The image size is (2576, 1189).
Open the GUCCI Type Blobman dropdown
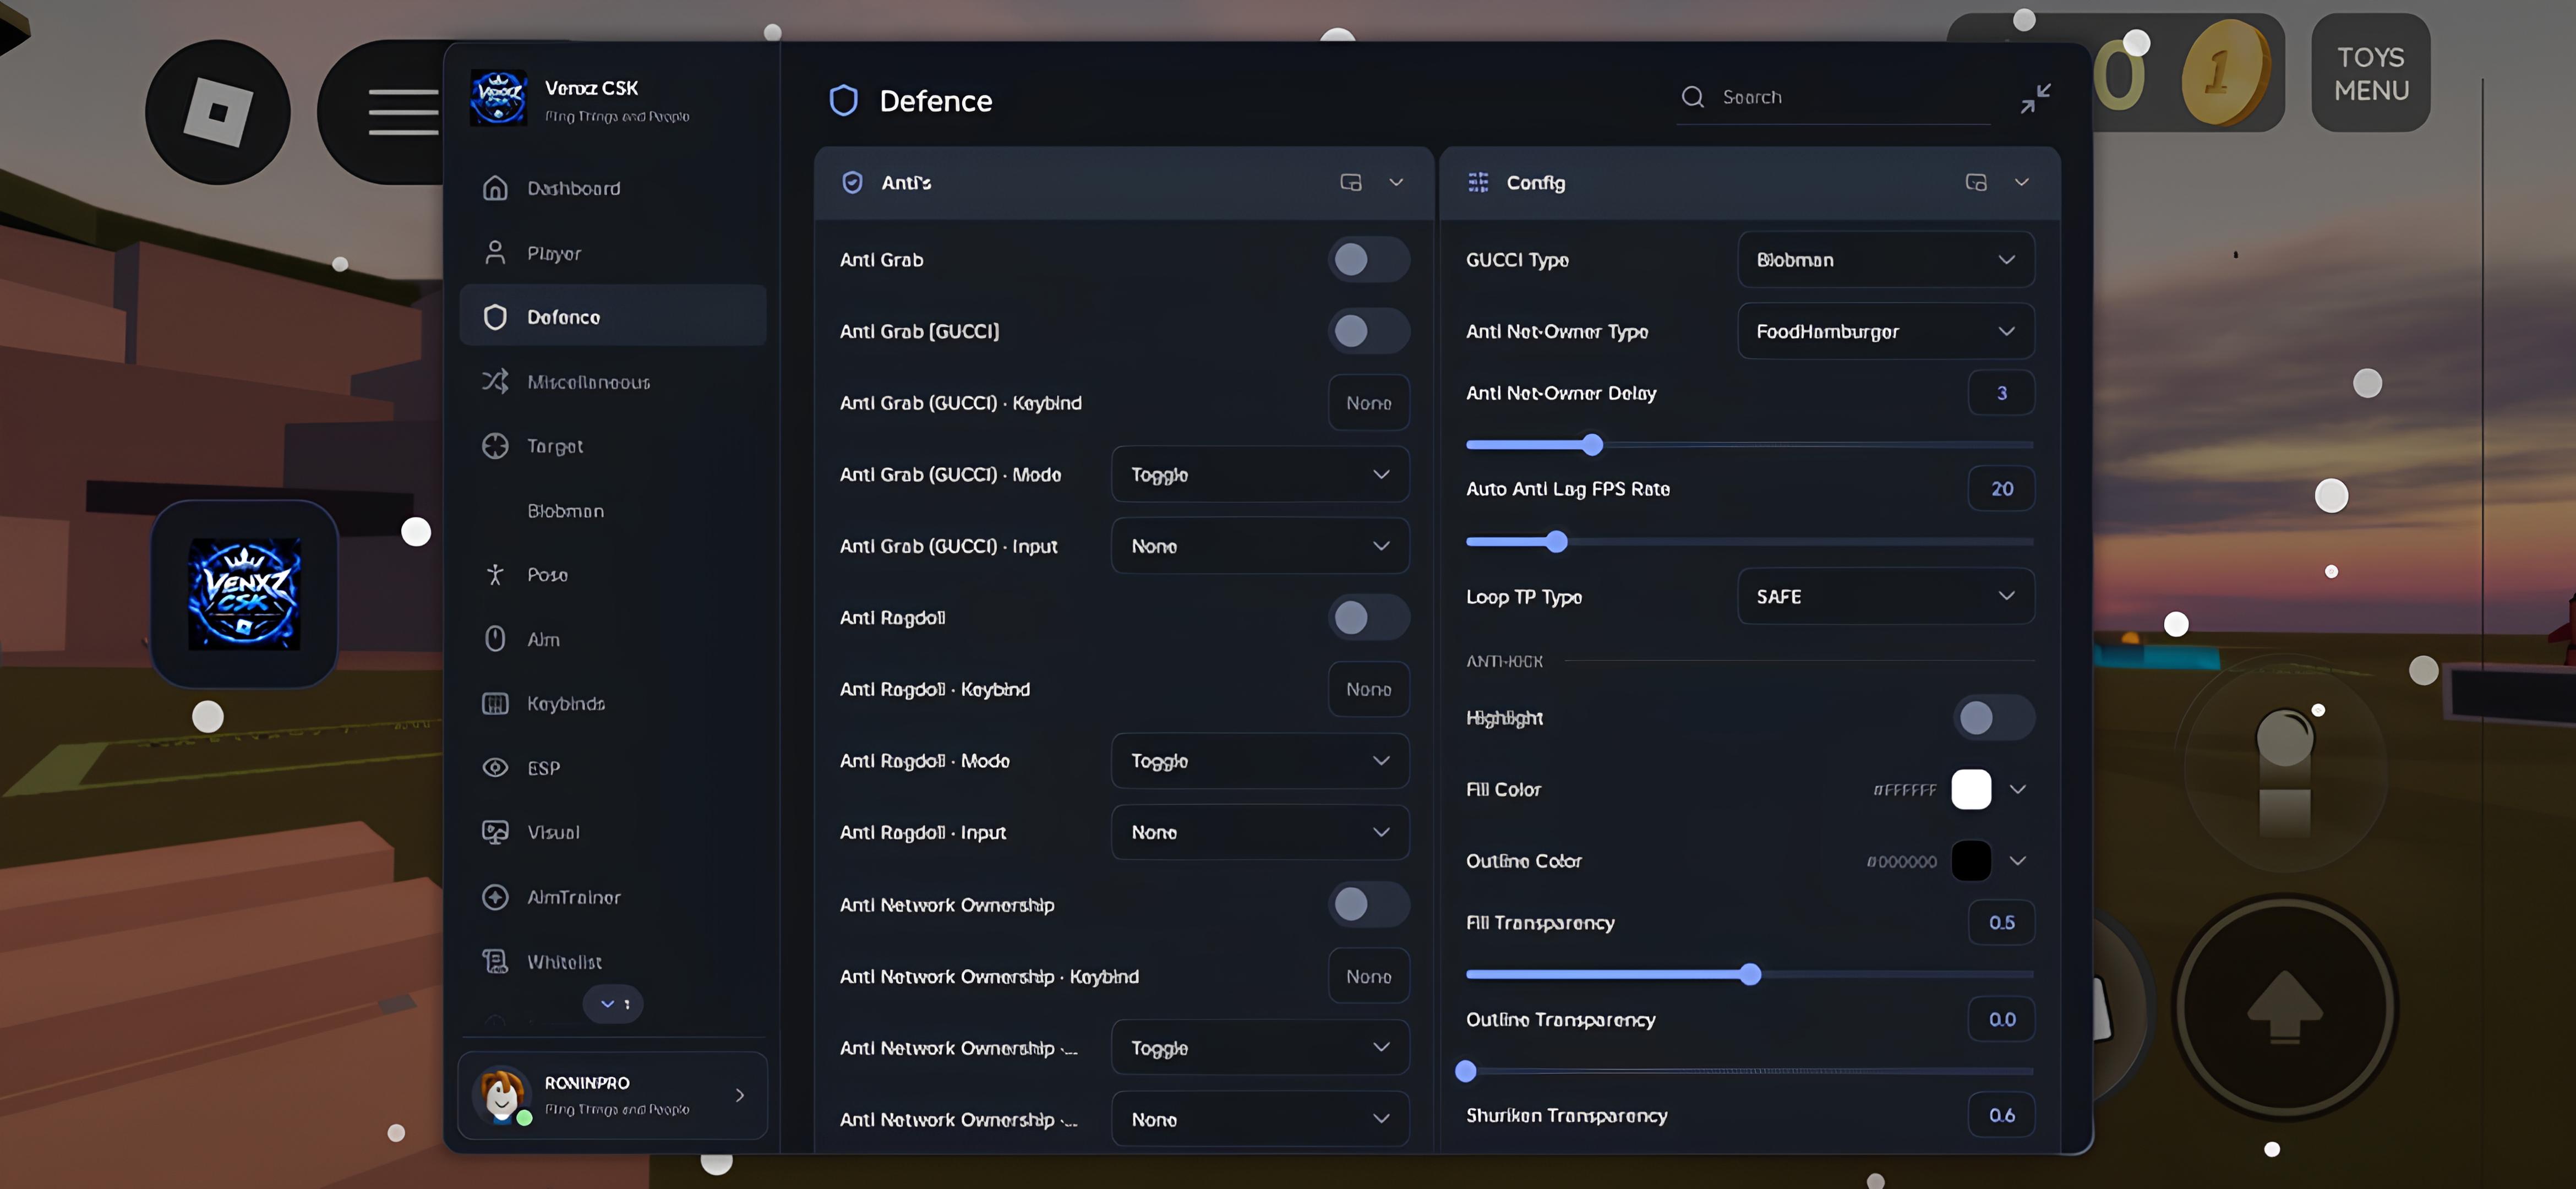pos(1886,260)
